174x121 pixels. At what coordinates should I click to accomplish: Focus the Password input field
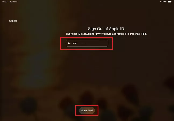(x=87, y=43)
